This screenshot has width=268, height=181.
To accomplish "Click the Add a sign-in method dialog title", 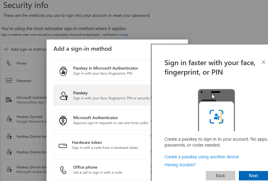I will point(82,49).
